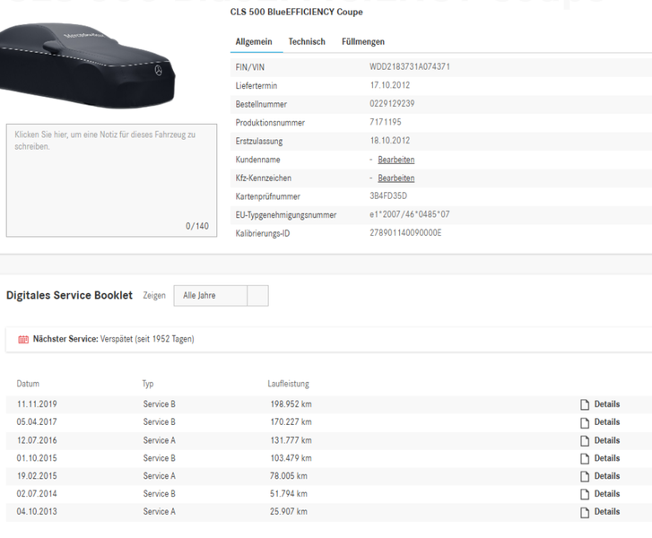Click document icon for 05.04.2017 service

click(x=585, y=422)
